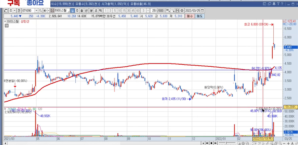Viewport: 298px width, 145px height.
Task: Click the chart grid icon under 하이스틸
Action: coord(7,26)
